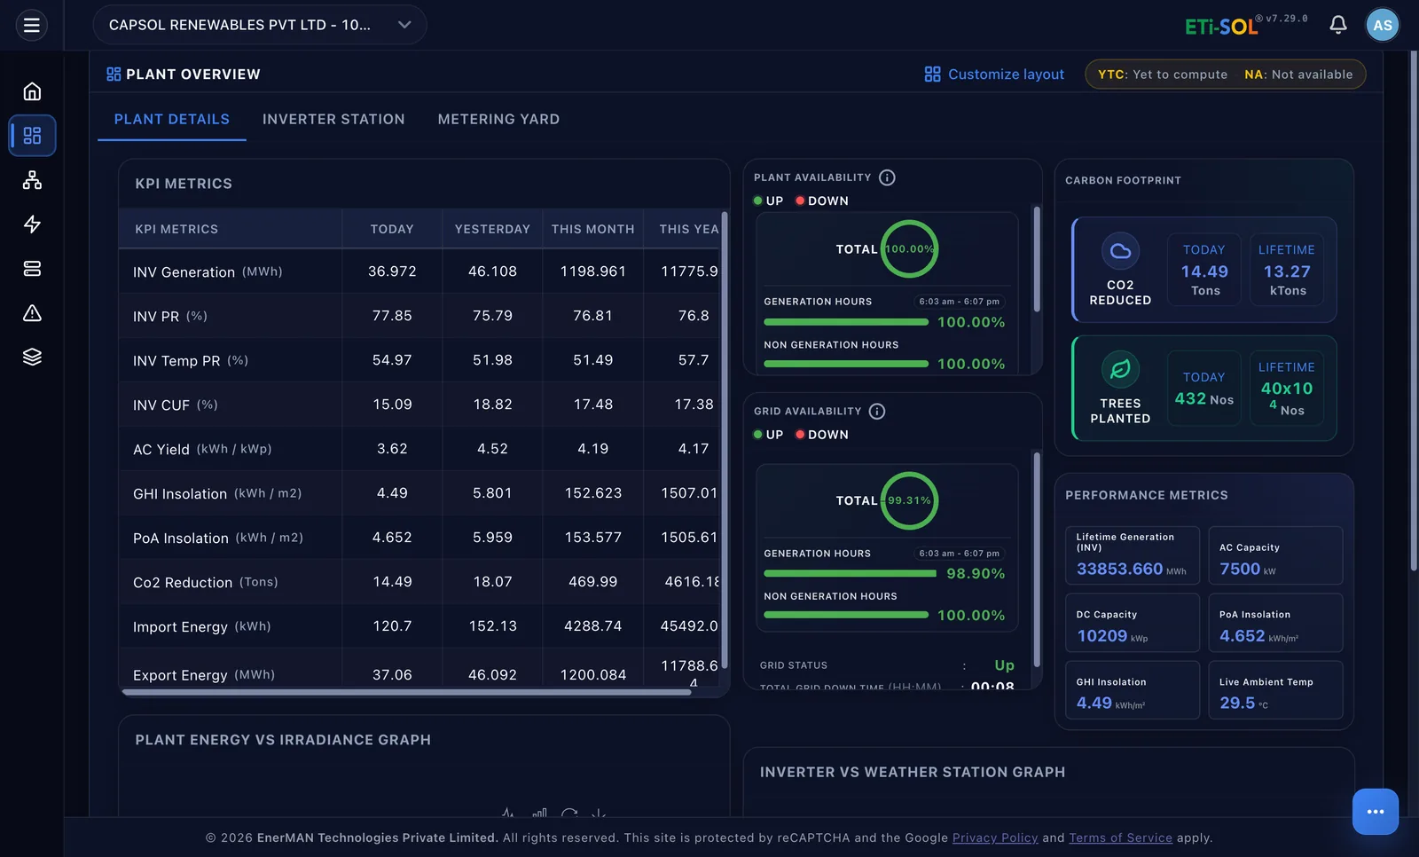
Task: Open the Terms of Service link
Action: (1120, 838)
